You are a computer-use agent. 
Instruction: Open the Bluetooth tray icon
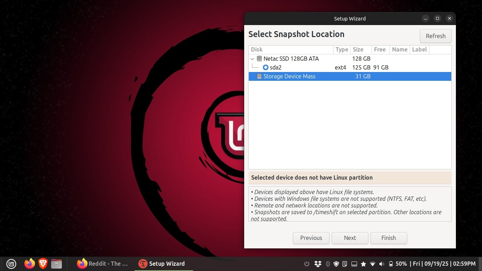coord(327,264)
